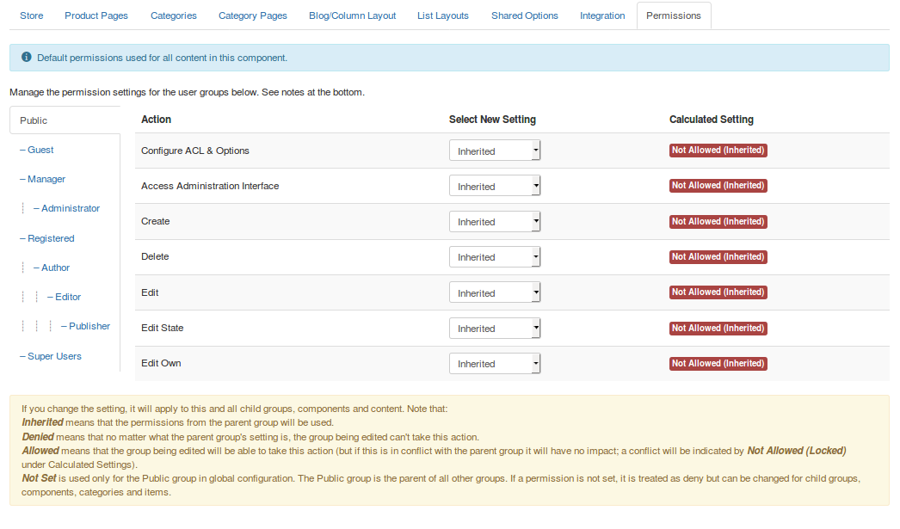The width and height of the screenshot is (900, 529).
Task: Switch to the Shared Options tab
Action: click(525, 15)
